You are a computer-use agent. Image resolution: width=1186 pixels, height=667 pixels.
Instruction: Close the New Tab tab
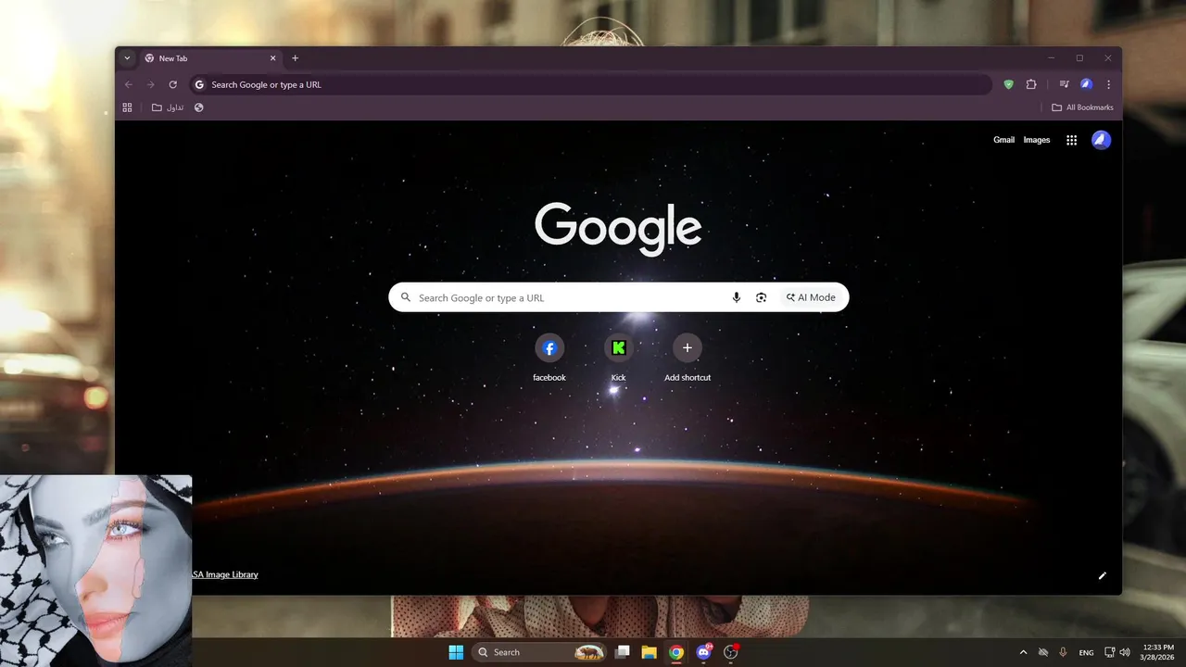tap(272, 58)
